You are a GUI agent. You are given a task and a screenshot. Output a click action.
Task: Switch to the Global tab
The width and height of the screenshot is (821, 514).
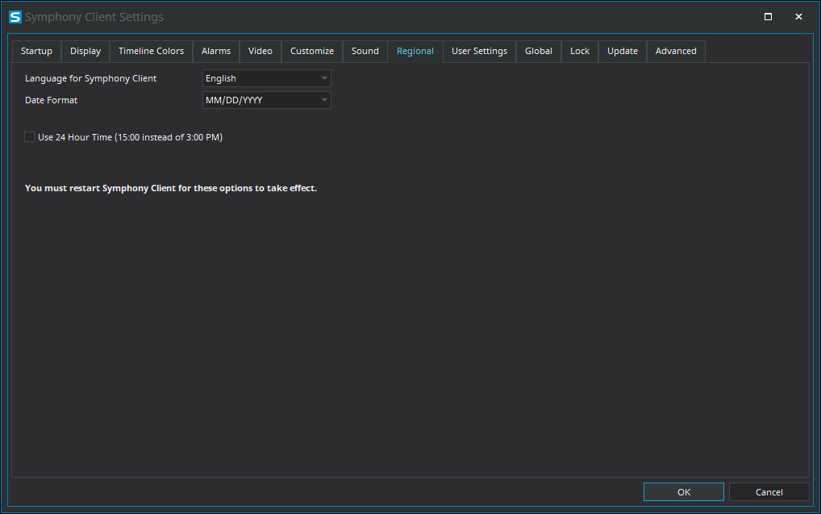click(x=539, y=52)
